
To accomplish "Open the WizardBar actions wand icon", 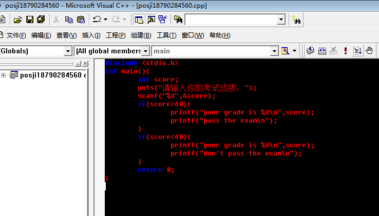I will click(285, 51).
